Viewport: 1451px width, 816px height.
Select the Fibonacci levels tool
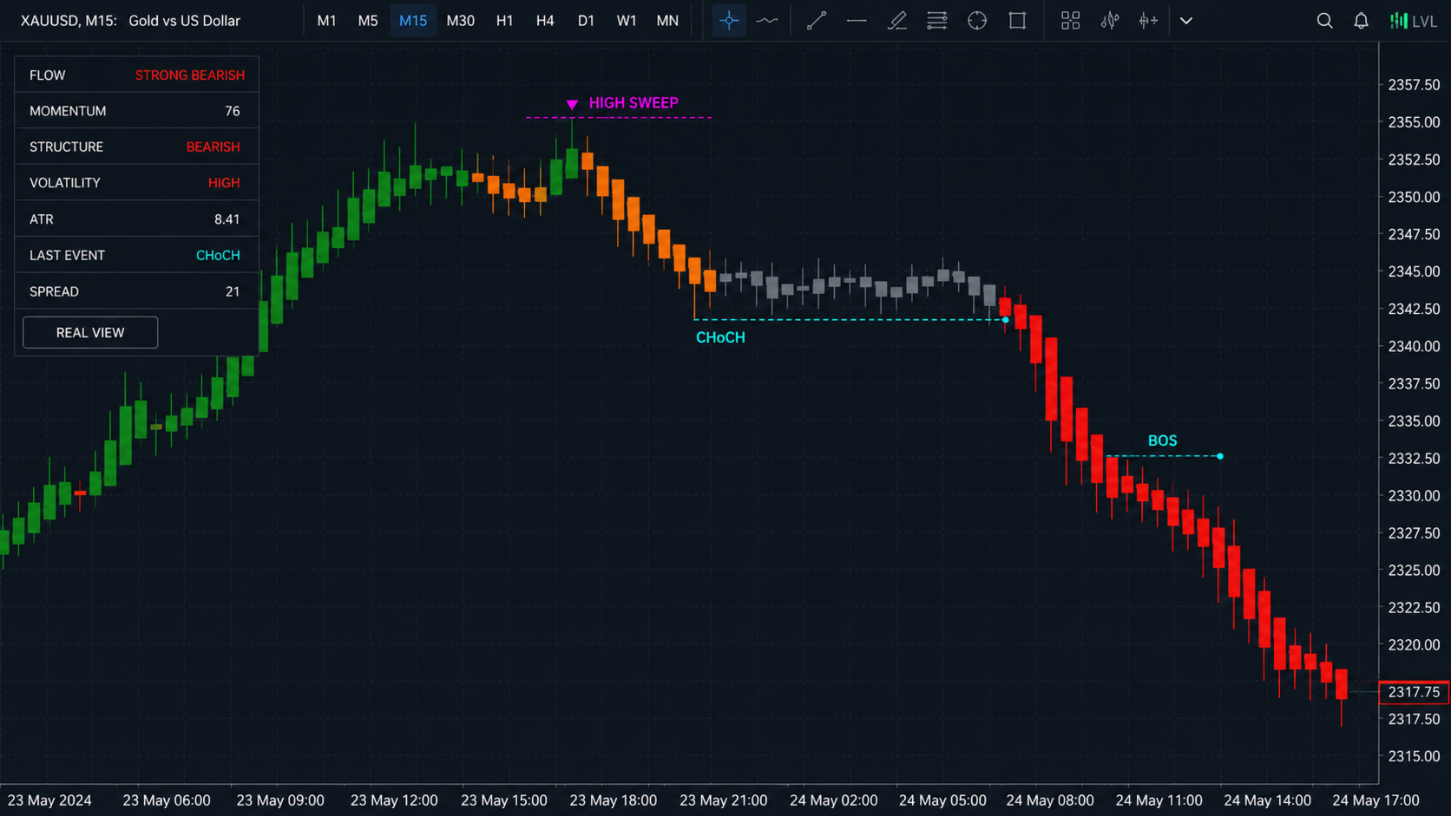pyautogui.click(x=937, y=21)
